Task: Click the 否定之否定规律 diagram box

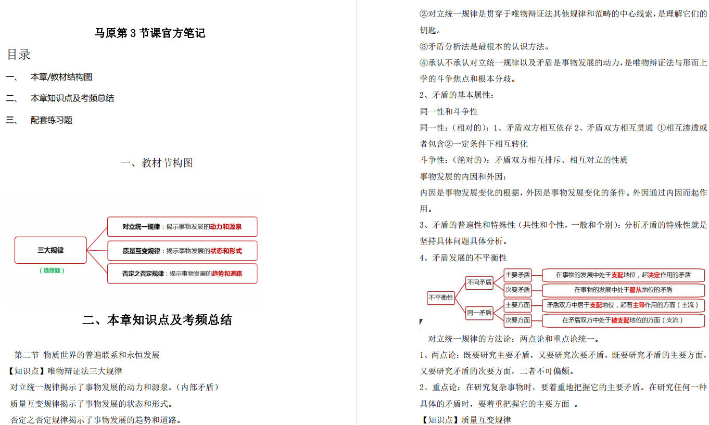Action: (182, 274)
